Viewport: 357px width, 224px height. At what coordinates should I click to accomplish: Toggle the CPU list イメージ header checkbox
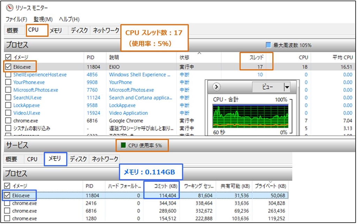point(8,57)
